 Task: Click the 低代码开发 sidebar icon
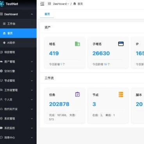pyautogui.click(x=1, y=109)
